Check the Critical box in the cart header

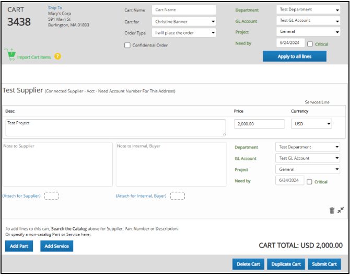tap(310, 44)
